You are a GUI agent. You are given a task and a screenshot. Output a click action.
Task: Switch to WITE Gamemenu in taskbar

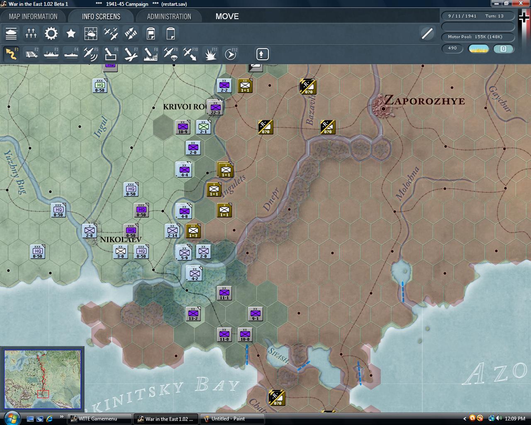coord(99,419)
